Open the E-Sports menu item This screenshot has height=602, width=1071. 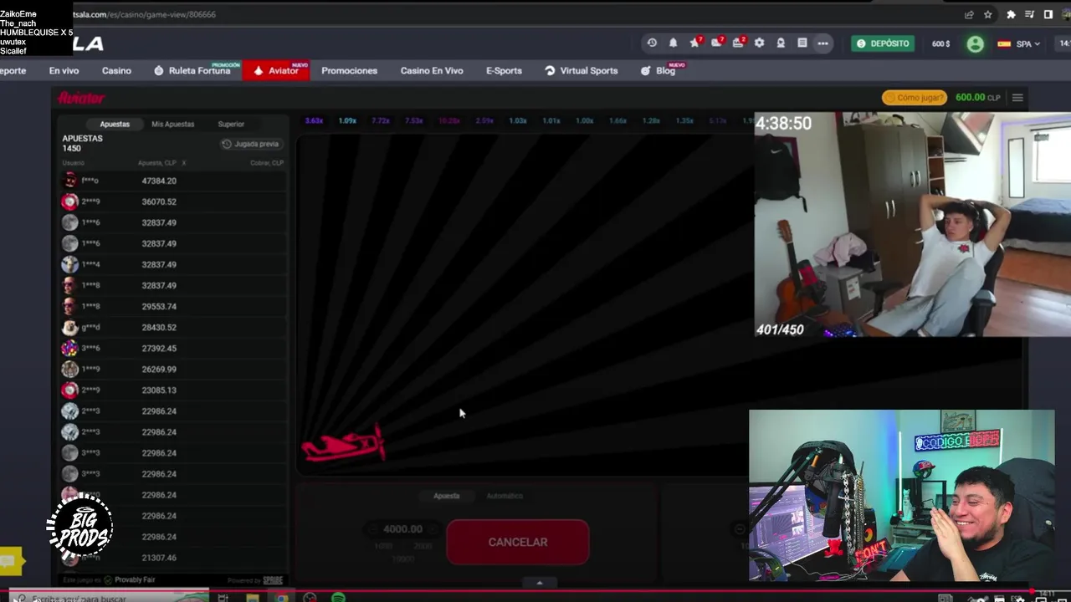[504, 70]
